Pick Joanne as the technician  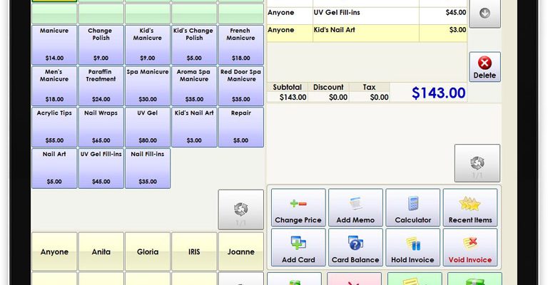[240, 252]
